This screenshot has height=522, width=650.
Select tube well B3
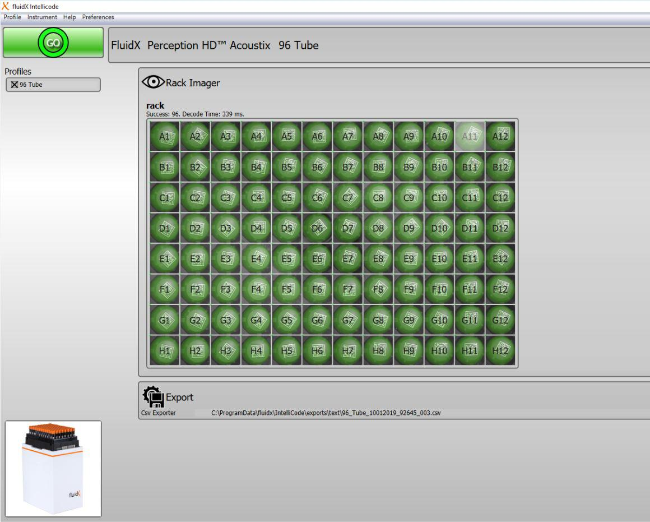[x=225, y=167]
